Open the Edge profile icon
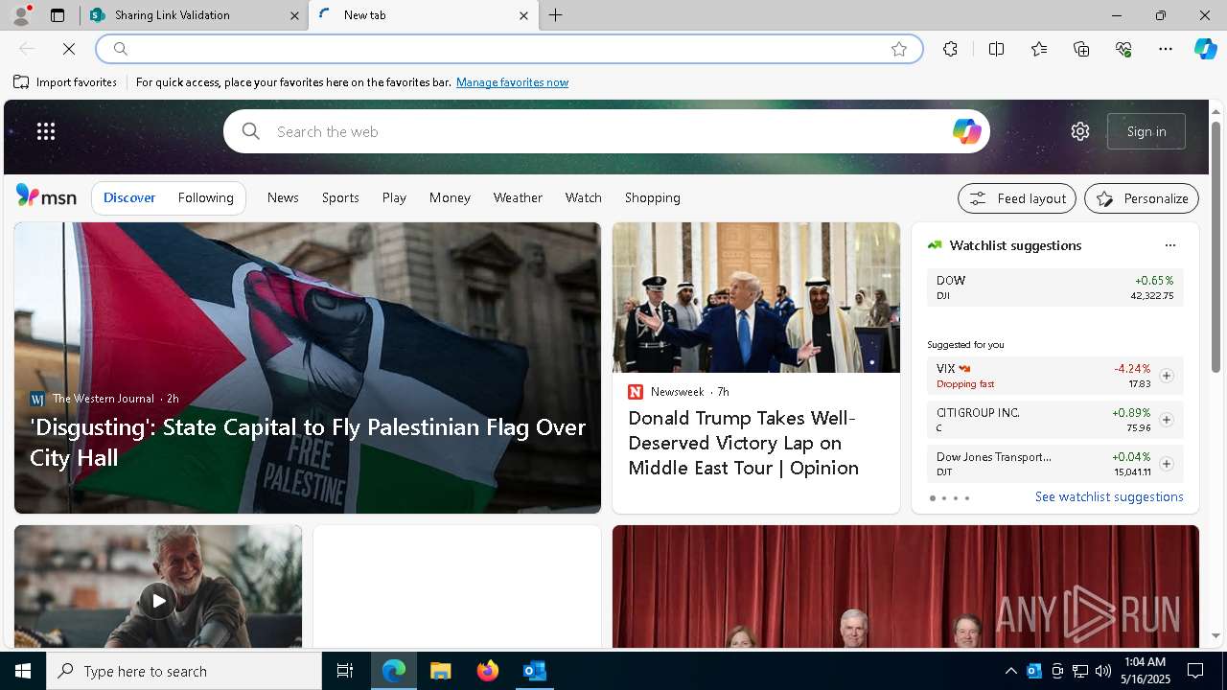 (x=20, y=15)
